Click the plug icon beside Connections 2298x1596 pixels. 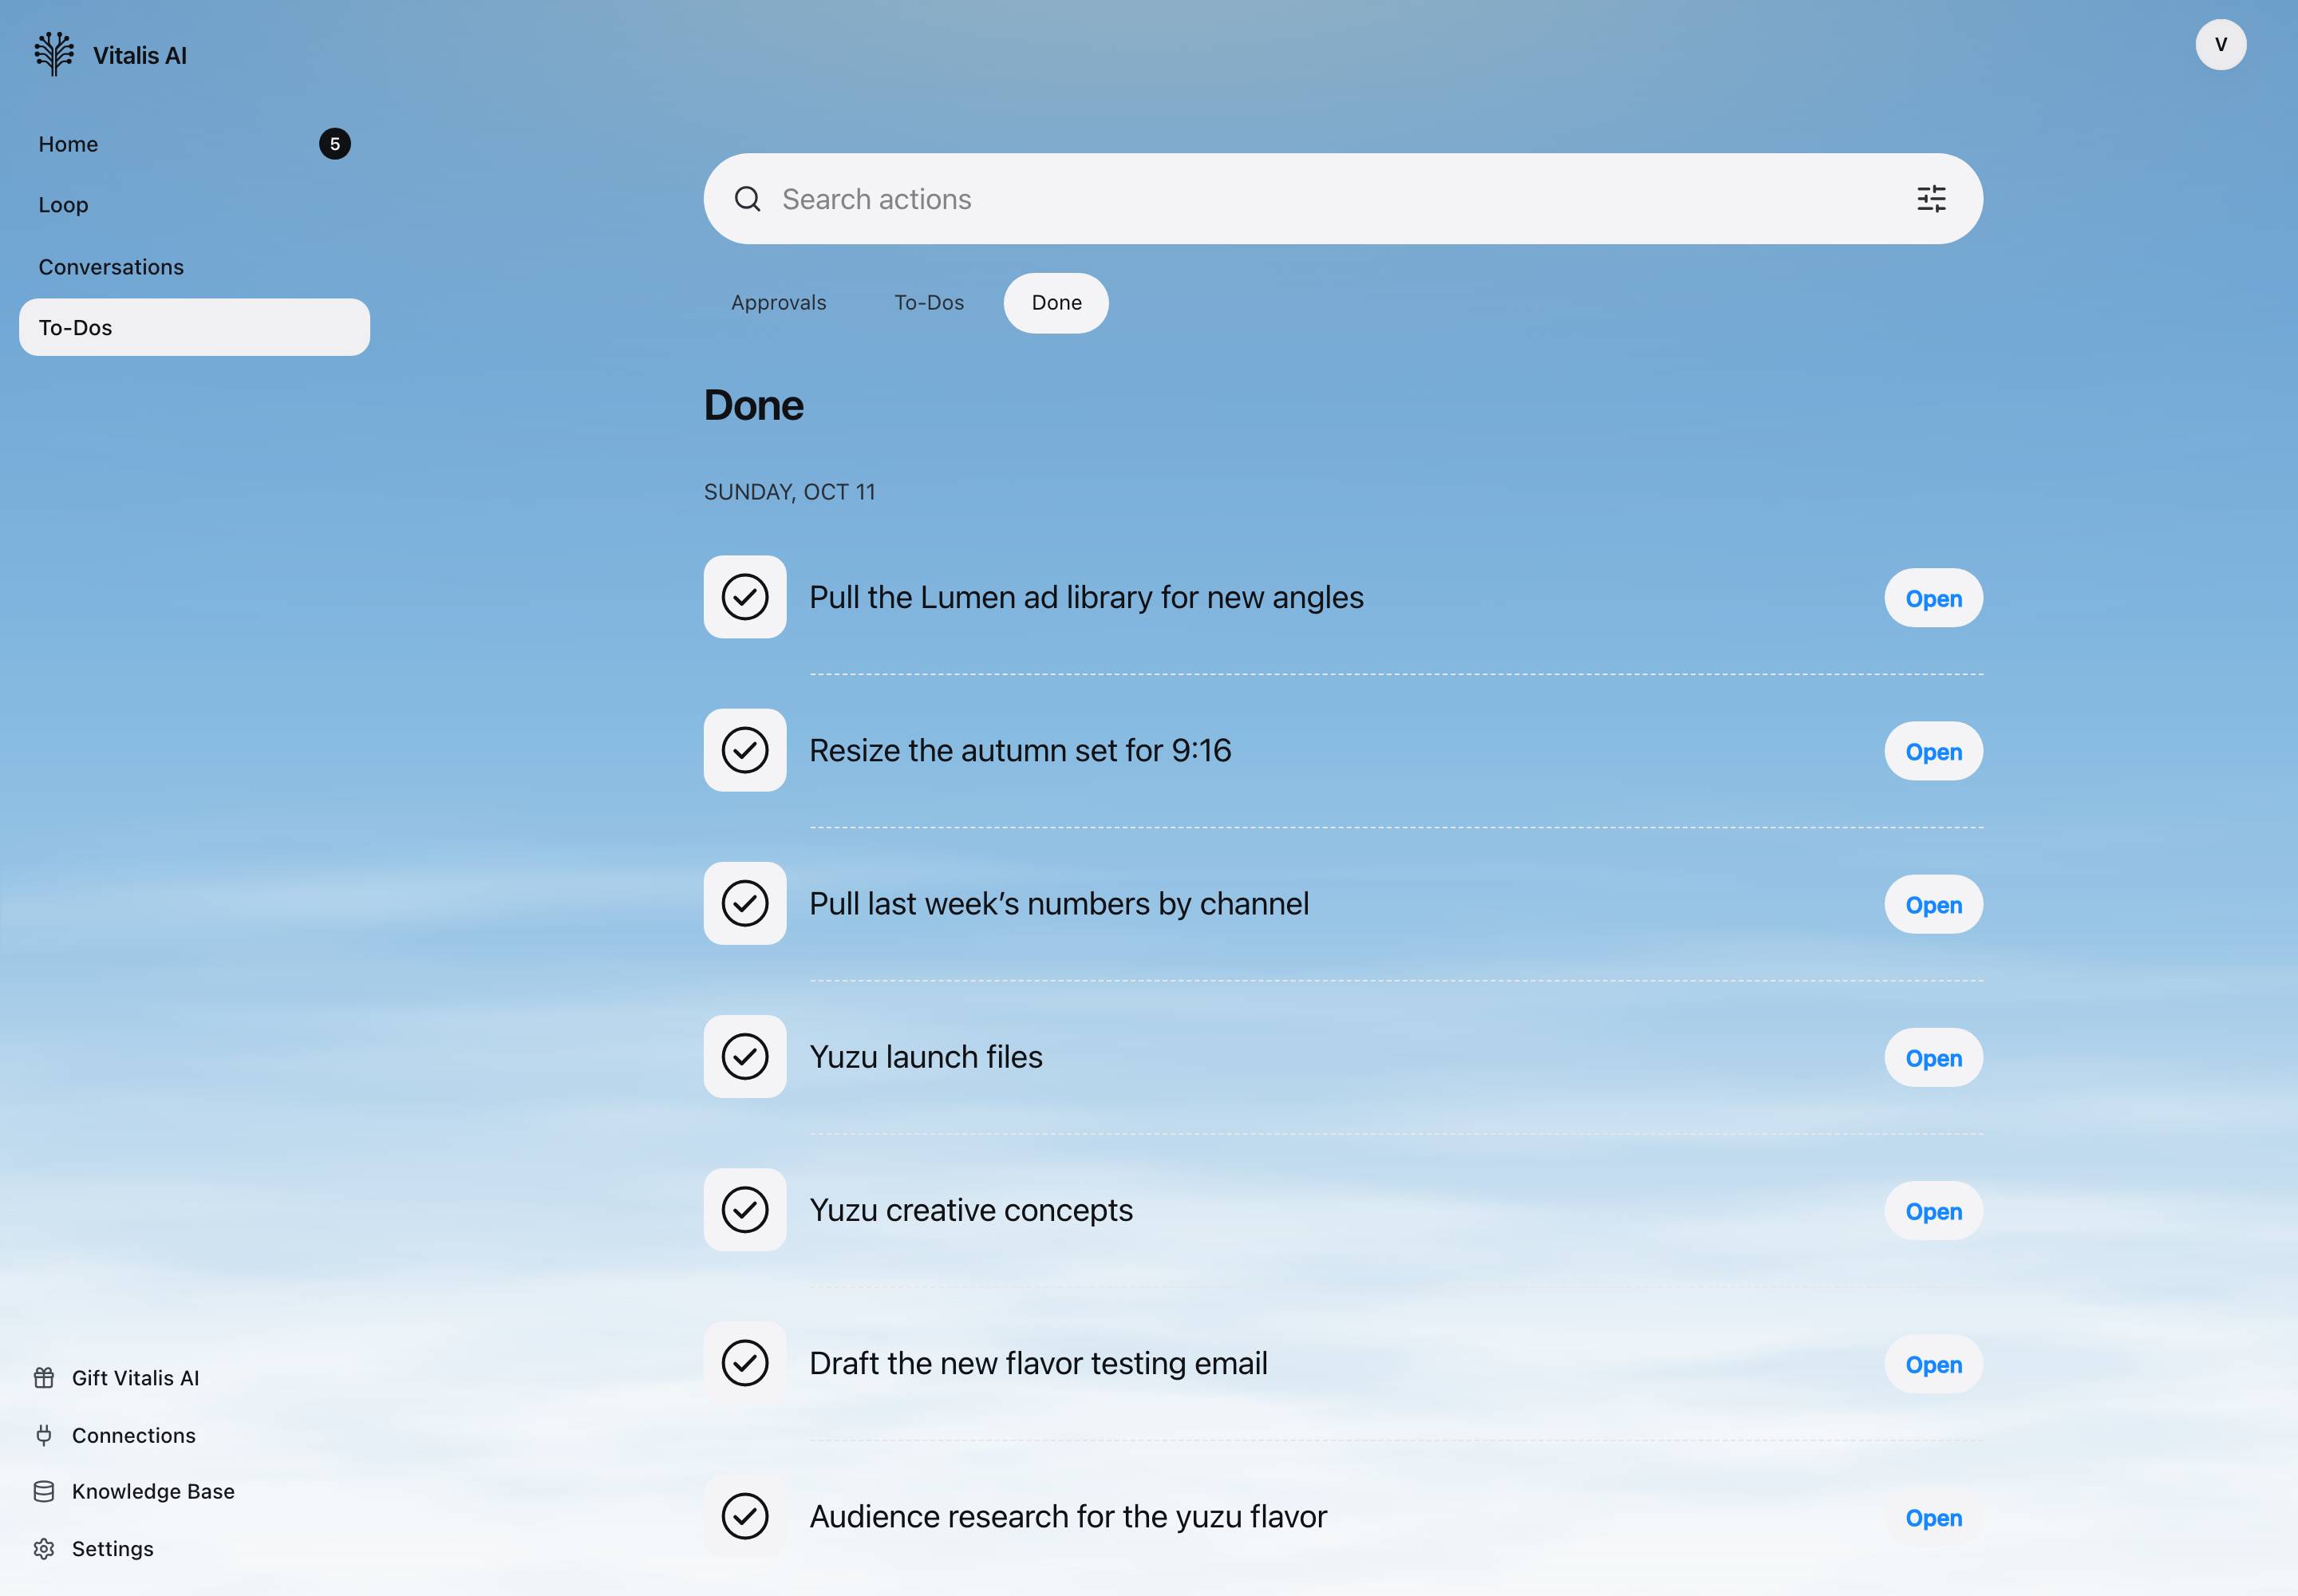click(x=44, y=1435)
